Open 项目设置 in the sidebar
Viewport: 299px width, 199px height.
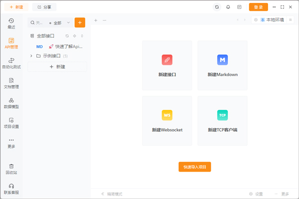[11, 122]
